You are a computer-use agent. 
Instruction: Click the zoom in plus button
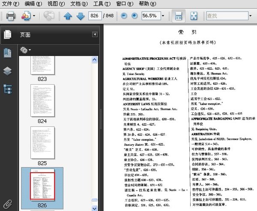(x=134, y=16)
